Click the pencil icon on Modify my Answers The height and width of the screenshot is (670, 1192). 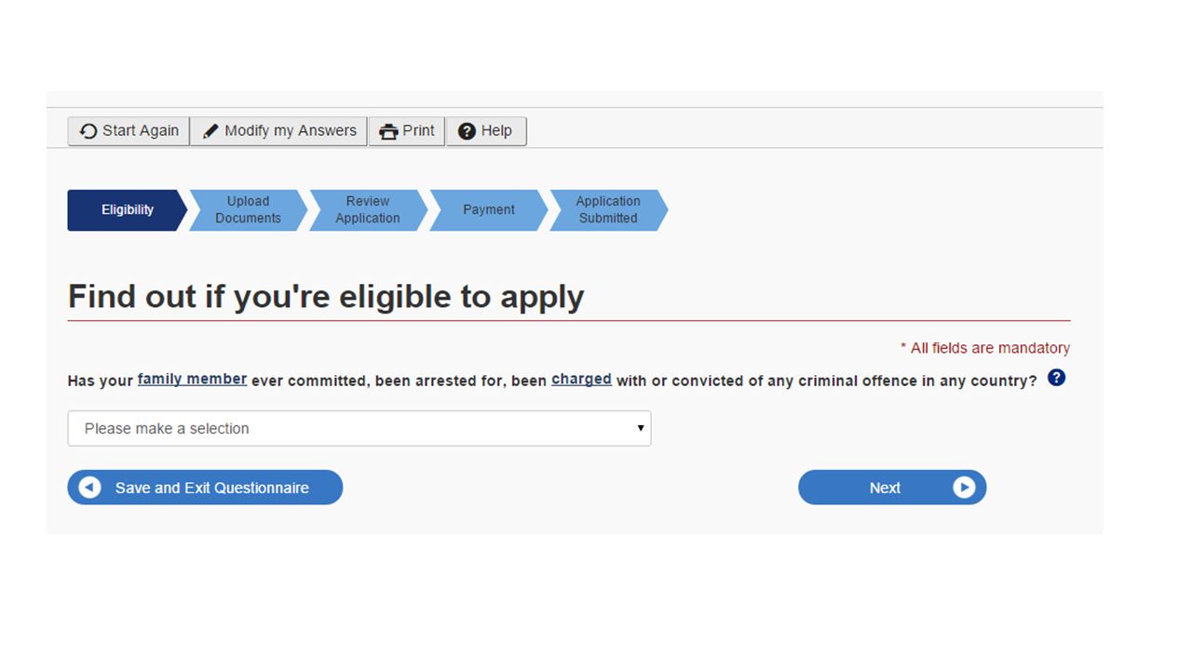pos(211,131)
